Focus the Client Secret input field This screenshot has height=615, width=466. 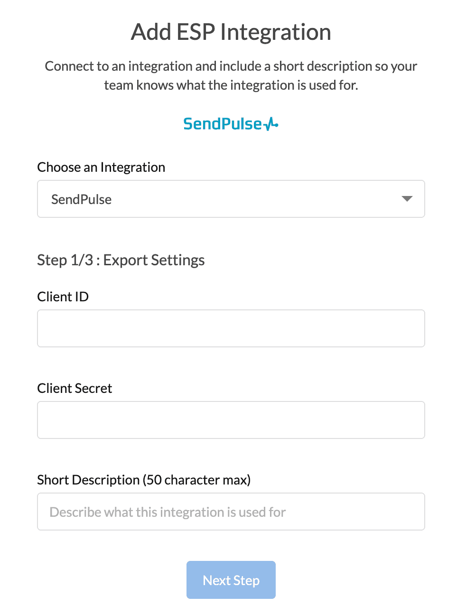click(231, 420)
